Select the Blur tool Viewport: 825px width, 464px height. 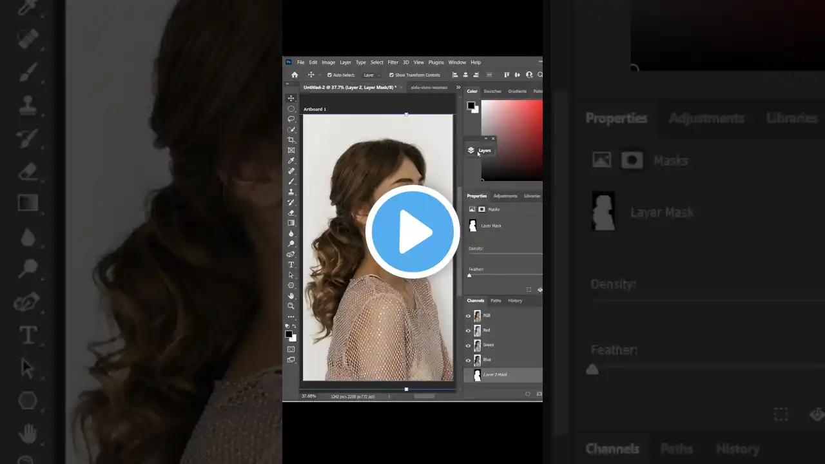click(x=291, y=233)
